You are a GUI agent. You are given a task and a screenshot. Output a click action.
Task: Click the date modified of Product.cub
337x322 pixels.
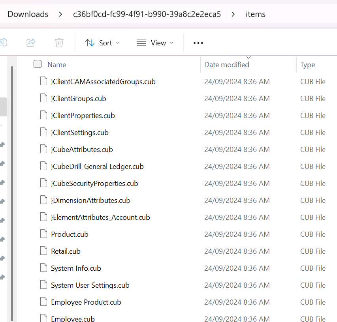pyautogui.click(x=237, y=234)
